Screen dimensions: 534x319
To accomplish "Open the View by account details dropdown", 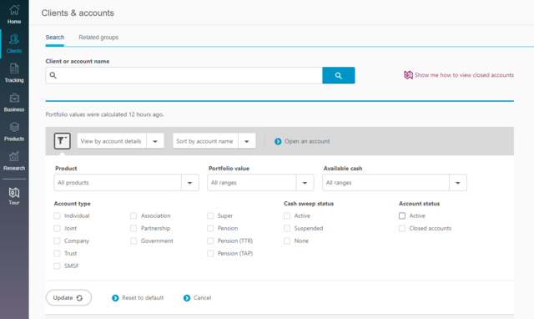I will pyautogui.click(x=120, y=141).
